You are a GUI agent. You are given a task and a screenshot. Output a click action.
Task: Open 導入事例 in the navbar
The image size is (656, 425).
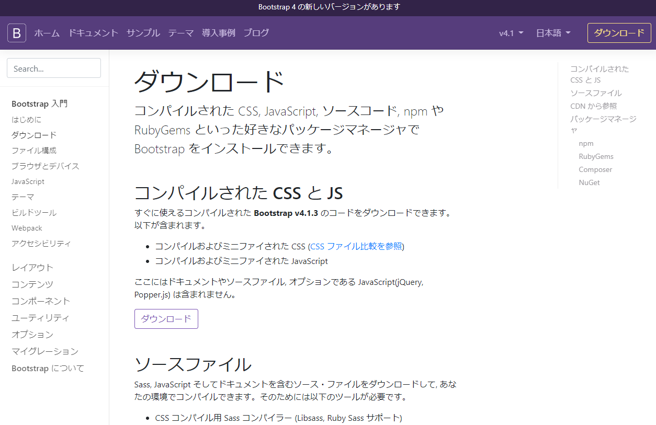(x=219, y=33)
